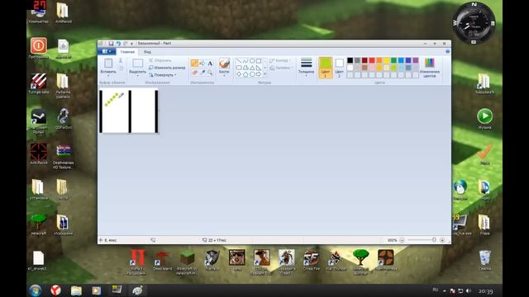Open the Rotate (Повернуть) dropdown
Viewport: 529px width, 297px height.
tap(163, 75)
